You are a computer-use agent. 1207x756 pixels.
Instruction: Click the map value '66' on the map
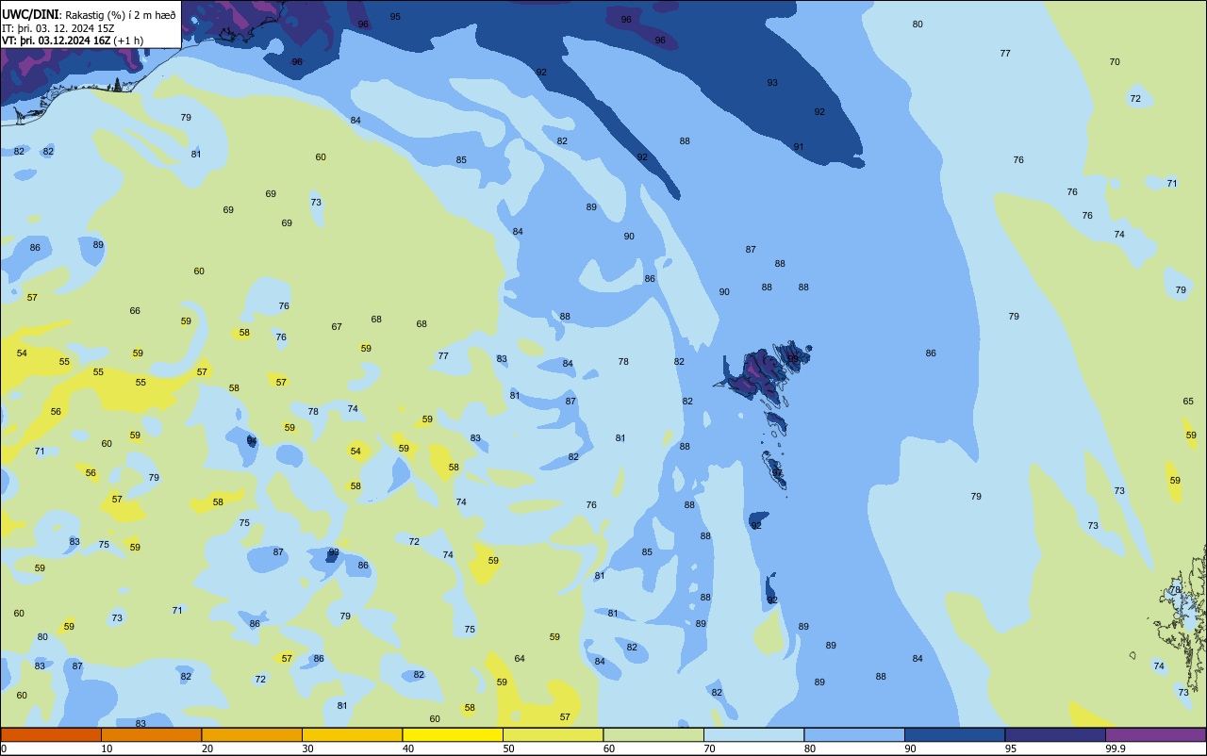point(135,311)
